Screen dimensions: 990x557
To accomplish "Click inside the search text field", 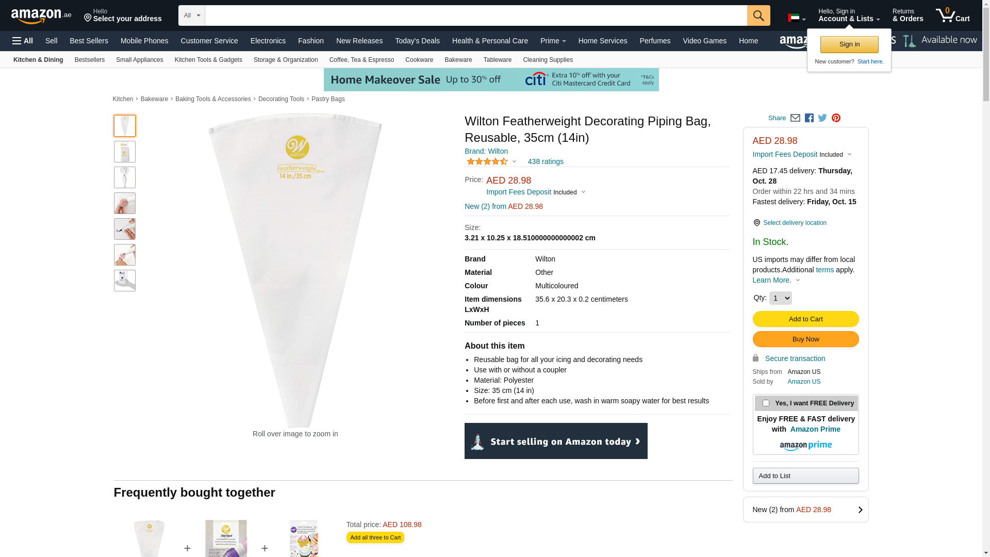I will (x=476, y=15).
